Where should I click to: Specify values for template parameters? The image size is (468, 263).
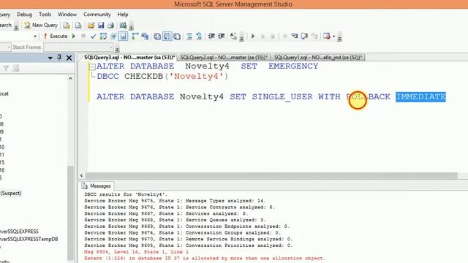(x=234, y=37)
